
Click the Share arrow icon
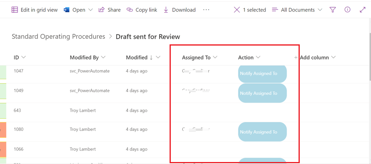click(x=102, y=10)
